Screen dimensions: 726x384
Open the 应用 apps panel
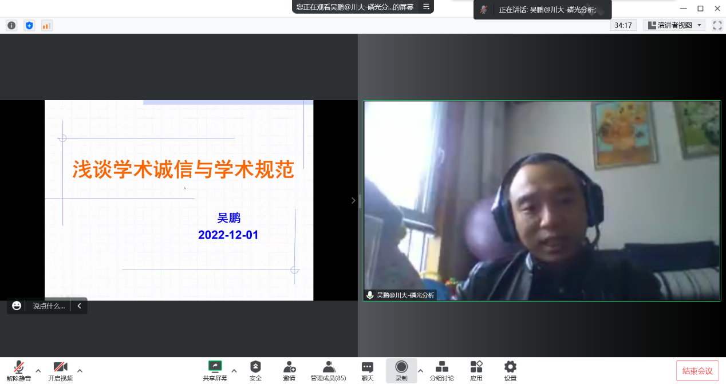(476, 370)
